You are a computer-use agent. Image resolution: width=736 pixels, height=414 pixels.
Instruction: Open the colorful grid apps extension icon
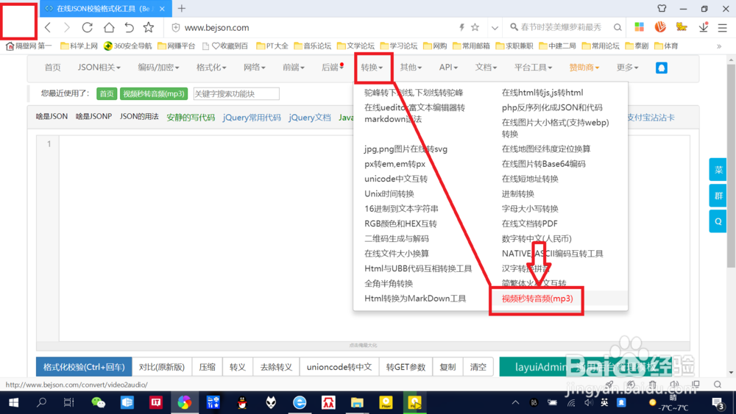tap(640, 27)
